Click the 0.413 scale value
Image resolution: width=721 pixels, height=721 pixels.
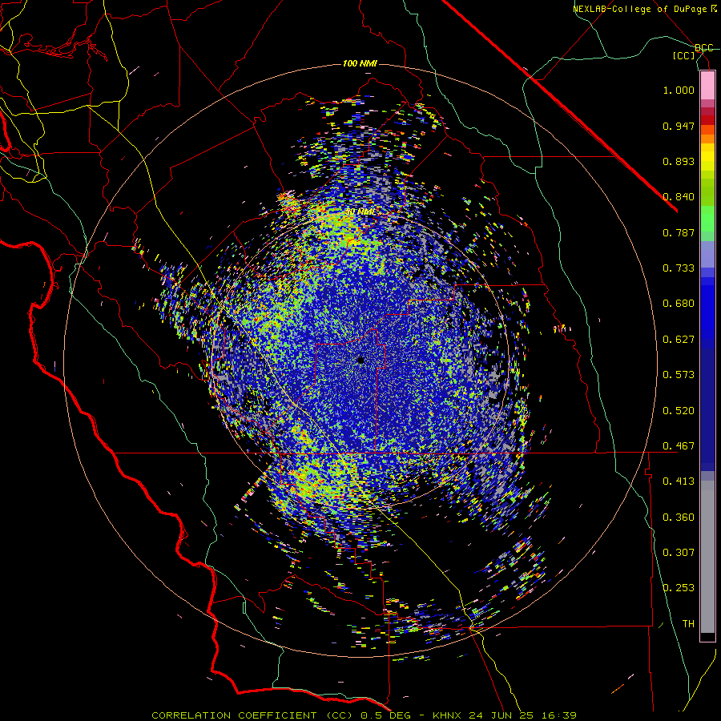pyautogui.click(x=679, y=481)
